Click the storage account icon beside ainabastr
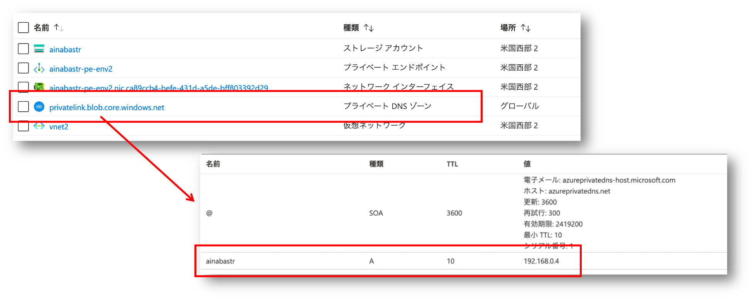753x300 pixels. click(39, 49)
